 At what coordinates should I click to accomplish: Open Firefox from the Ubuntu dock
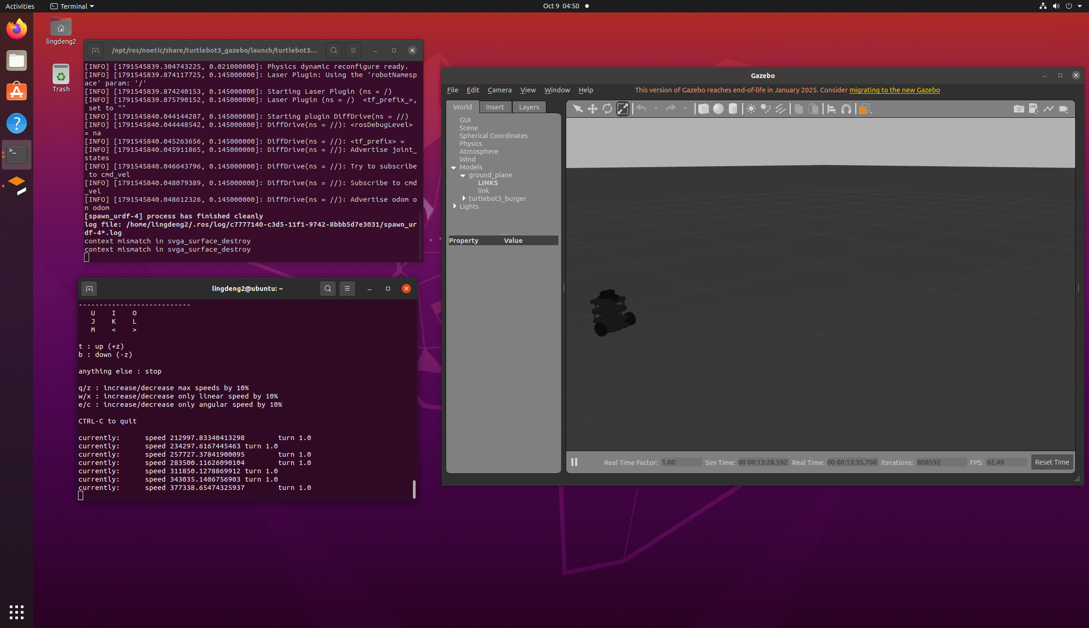17,29
